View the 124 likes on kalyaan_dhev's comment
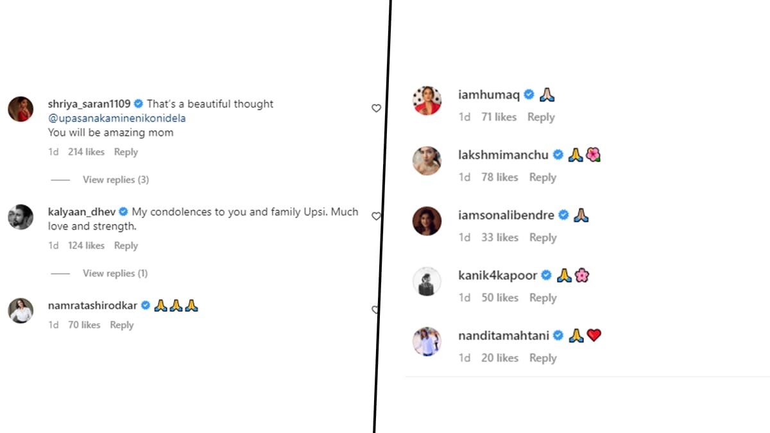 pos(86,246)
